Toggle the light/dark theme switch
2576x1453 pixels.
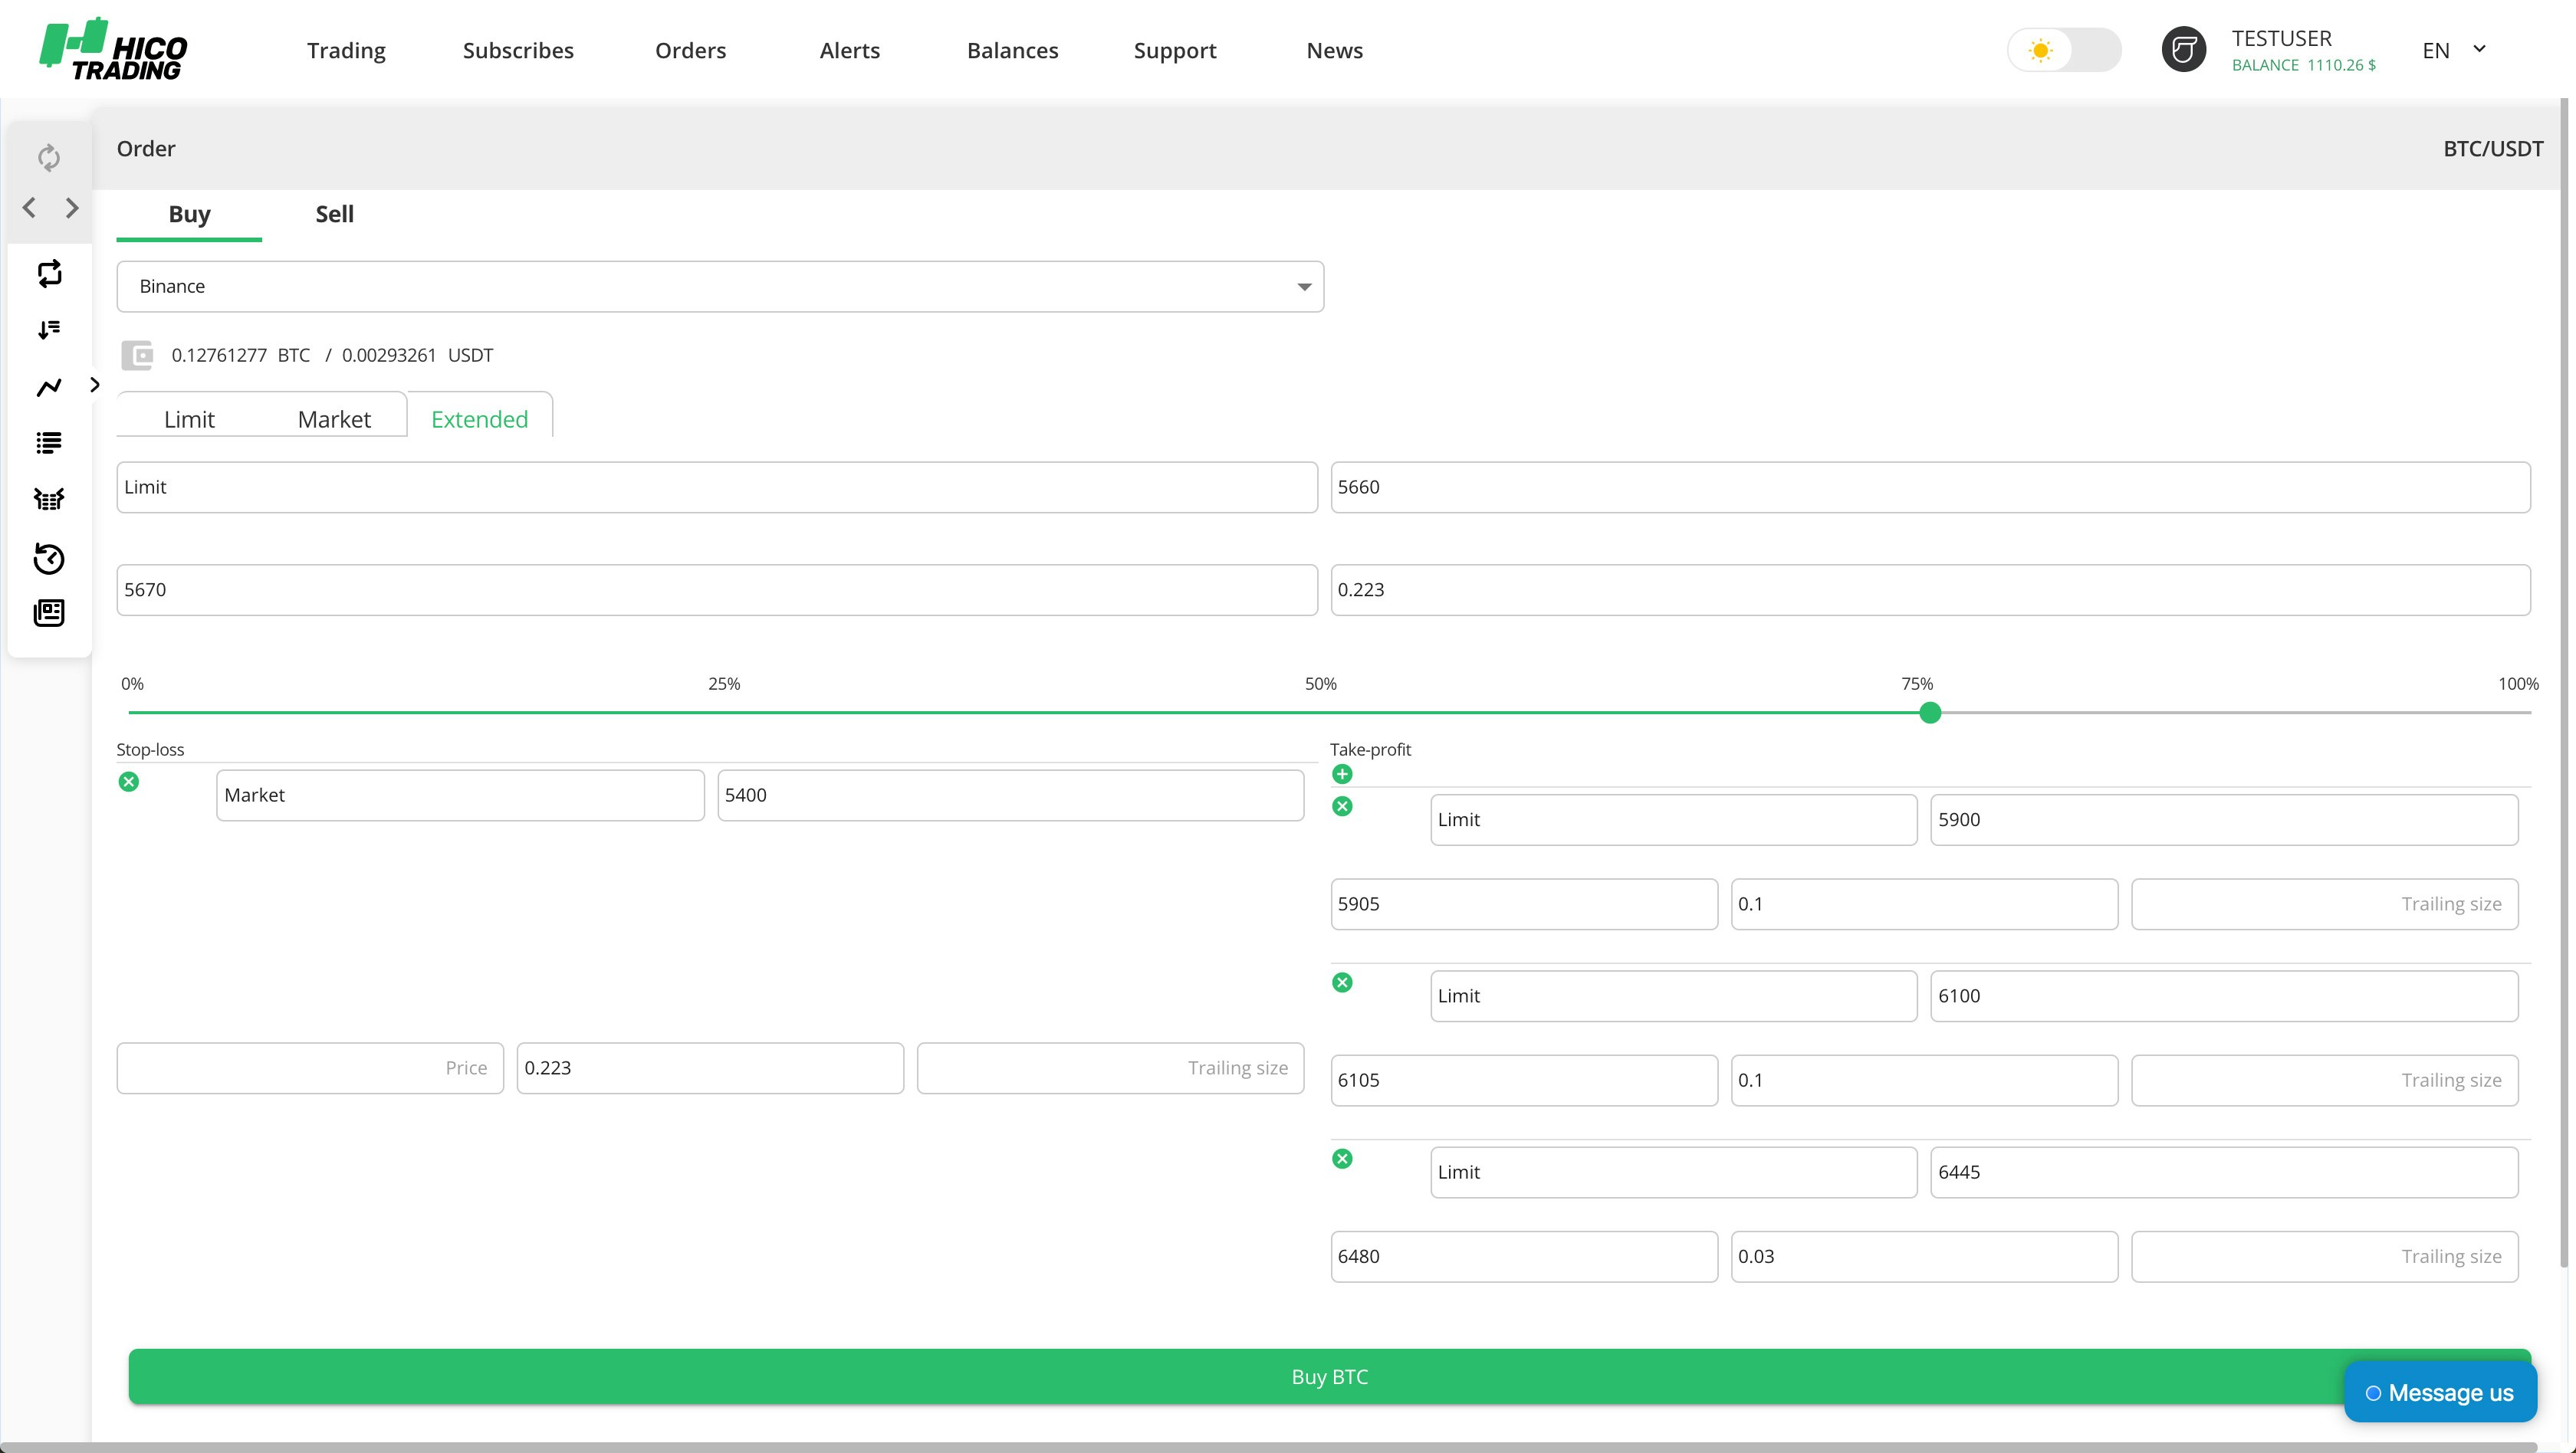tap(2063, 50)
